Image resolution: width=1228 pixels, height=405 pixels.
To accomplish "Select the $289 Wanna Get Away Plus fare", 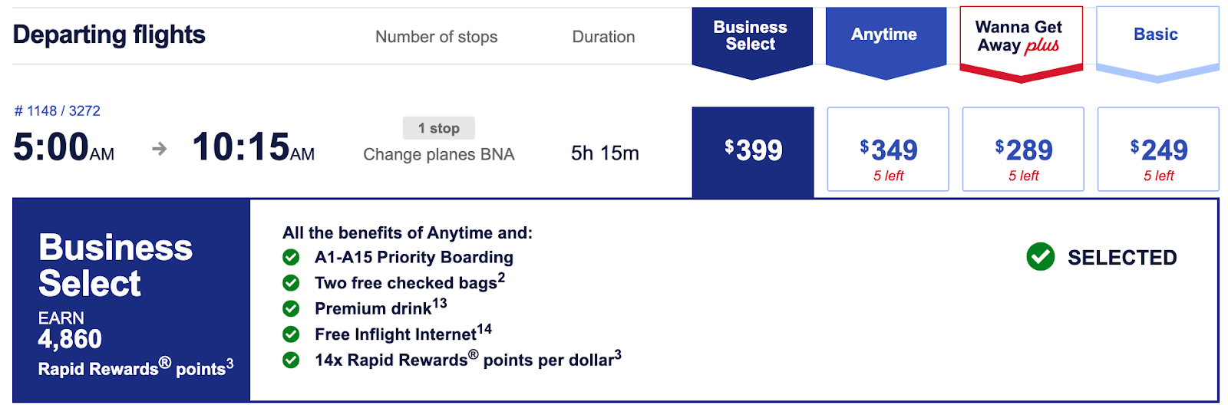I will [1023, 150].
